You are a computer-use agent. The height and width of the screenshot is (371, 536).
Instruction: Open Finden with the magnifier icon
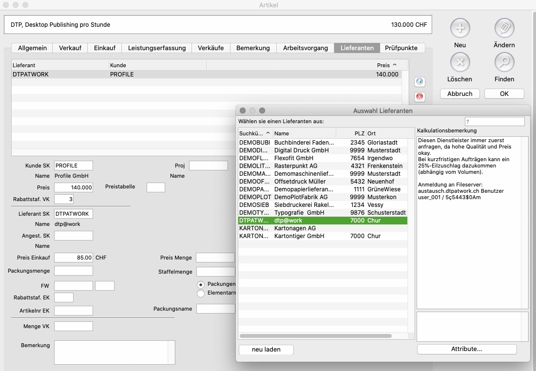pyautogui.click(x=504, y=62)
